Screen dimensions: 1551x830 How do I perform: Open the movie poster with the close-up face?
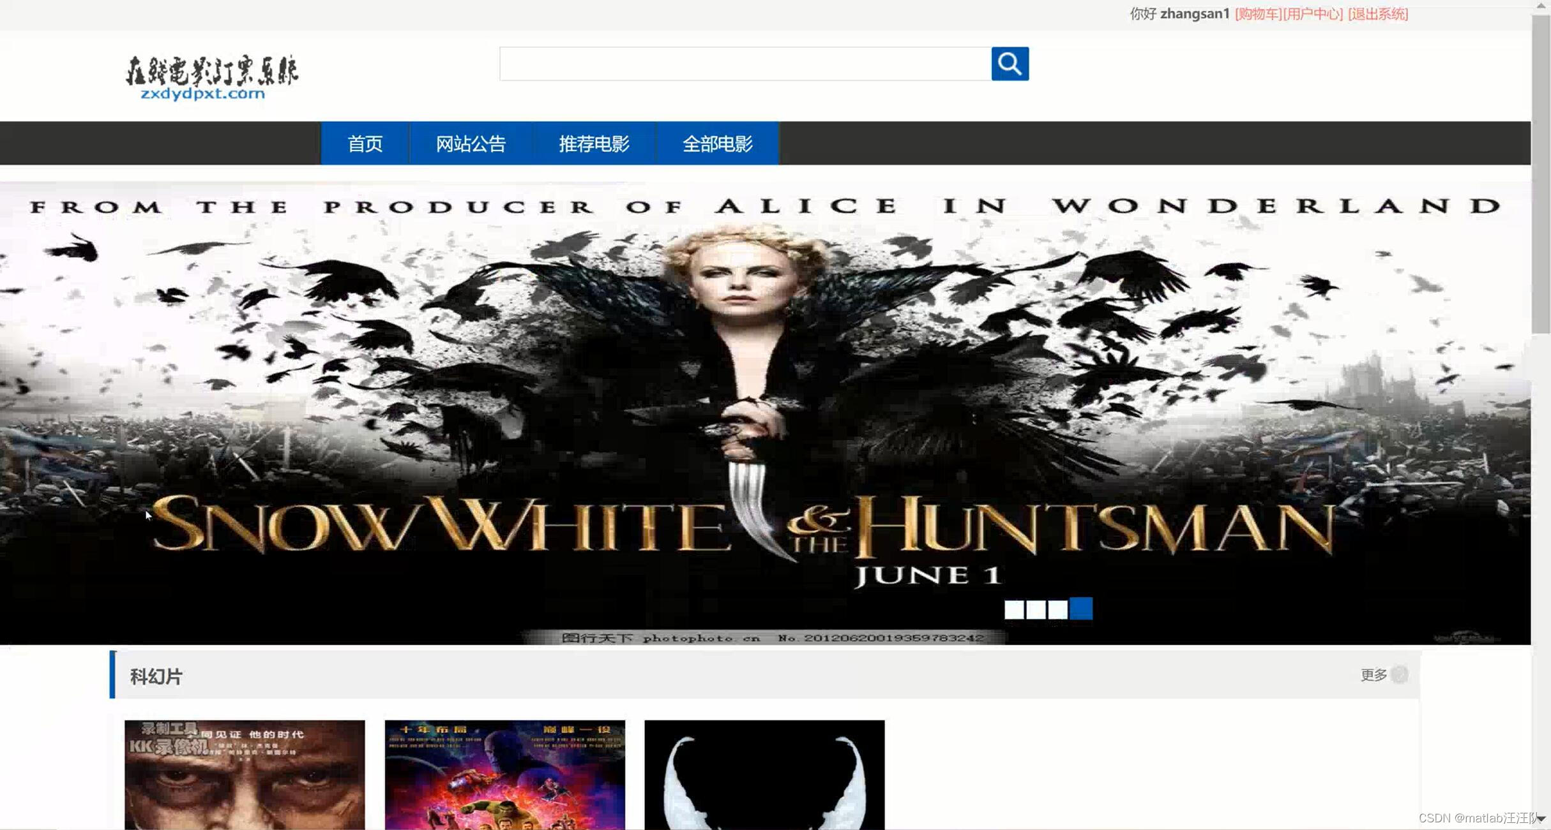[245, 775]
